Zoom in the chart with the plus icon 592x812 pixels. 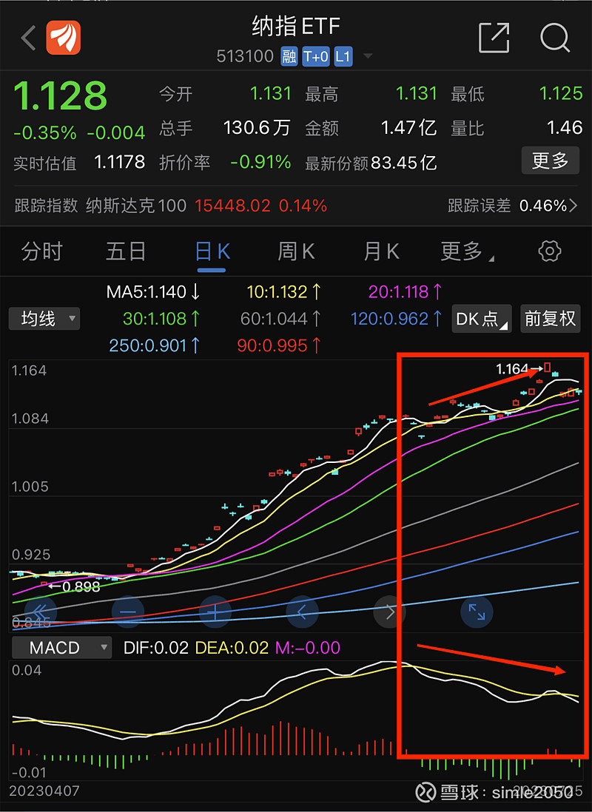tap(215, 612)
